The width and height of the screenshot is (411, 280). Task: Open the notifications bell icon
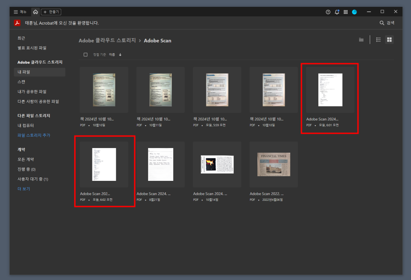click(337, 12)
